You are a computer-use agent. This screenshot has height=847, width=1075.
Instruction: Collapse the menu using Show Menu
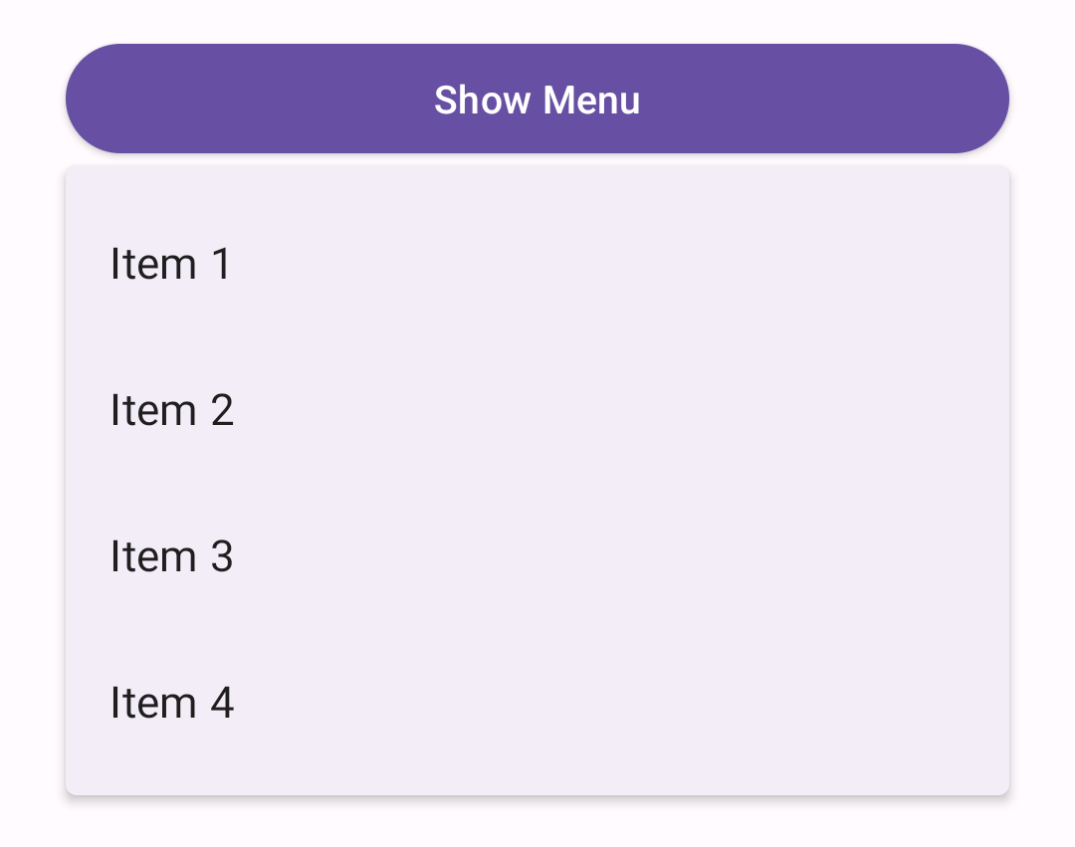537,98
